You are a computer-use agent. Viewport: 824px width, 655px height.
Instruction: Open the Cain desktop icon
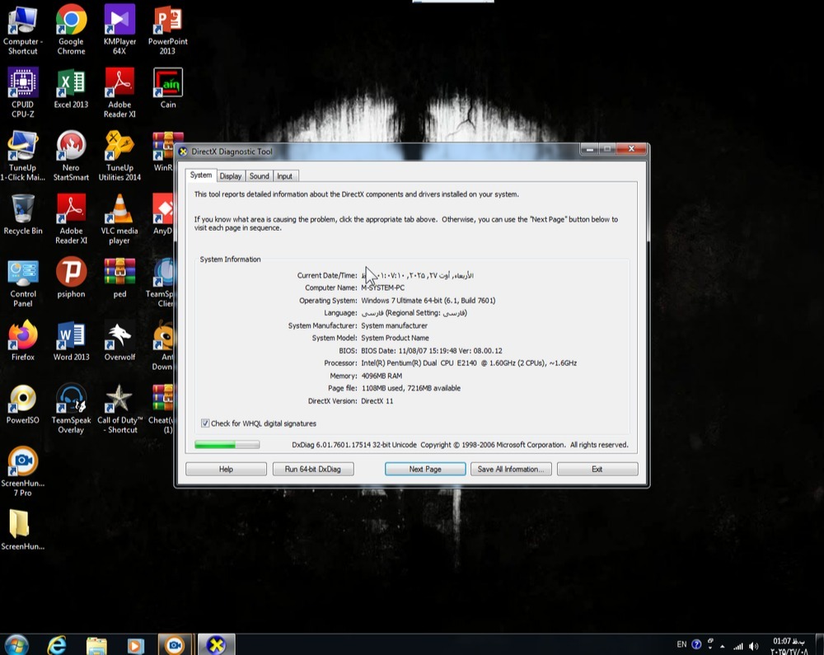[x=167, y=87]
